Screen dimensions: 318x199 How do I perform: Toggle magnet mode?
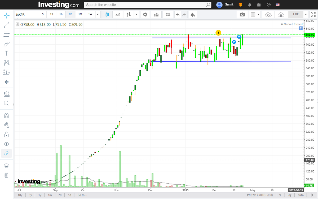click(x=6, y=115)
